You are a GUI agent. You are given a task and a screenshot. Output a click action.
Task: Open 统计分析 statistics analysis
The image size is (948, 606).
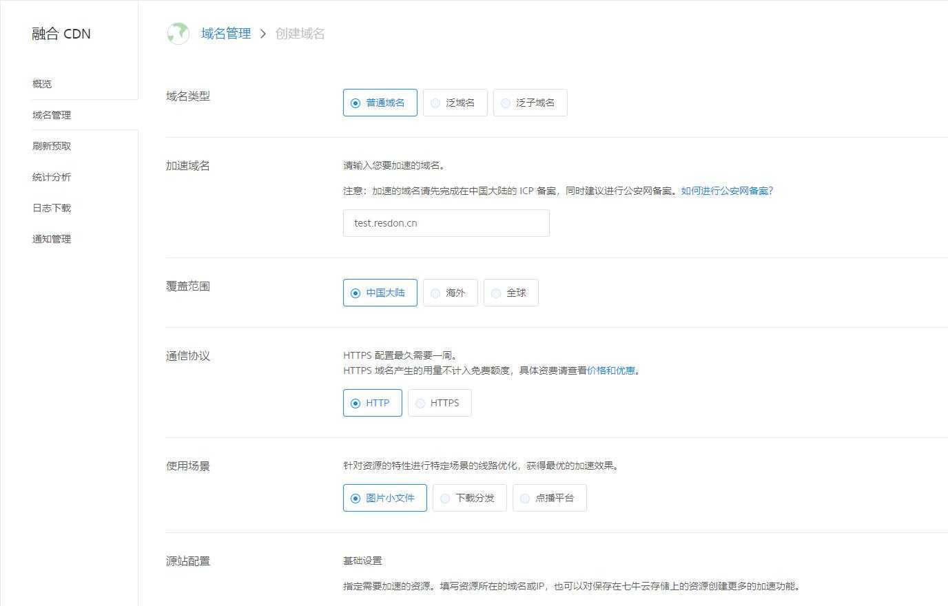[51, 176]
